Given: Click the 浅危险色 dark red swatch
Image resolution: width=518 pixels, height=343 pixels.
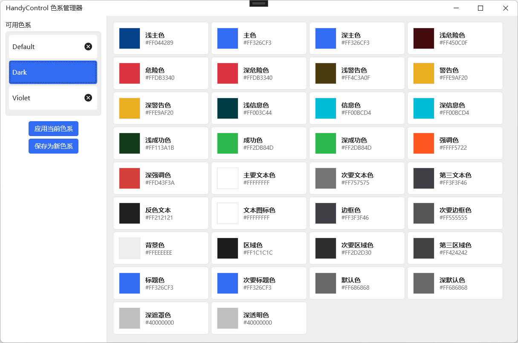Looking at the screenshot, I should [x=423, y=38].
